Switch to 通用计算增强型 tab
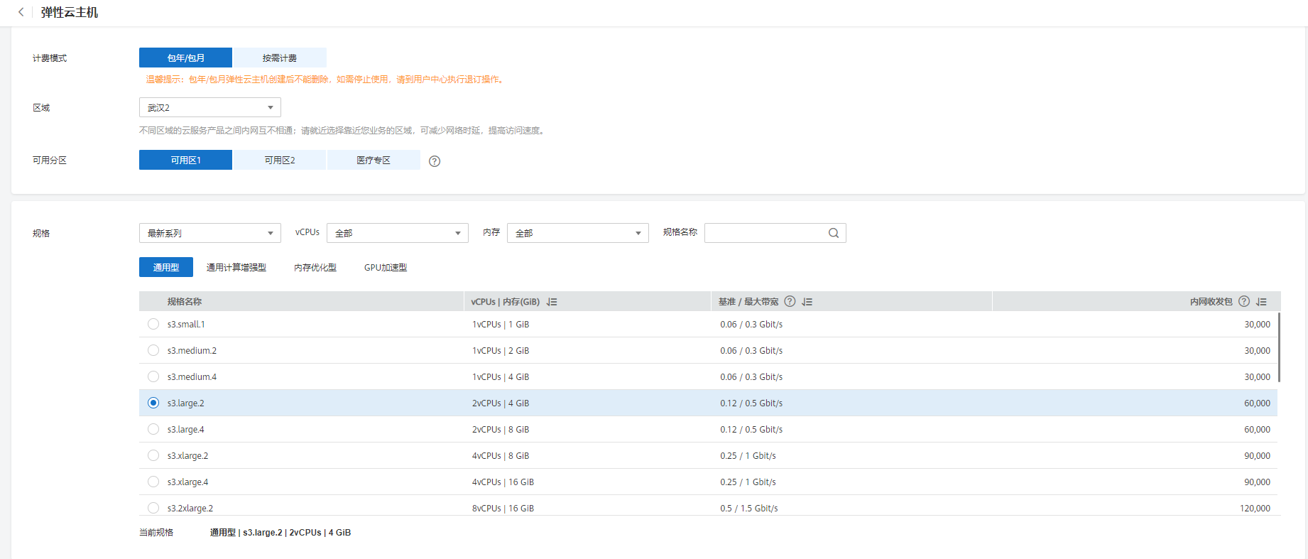 pyautogui.click(x=236, y=268)
